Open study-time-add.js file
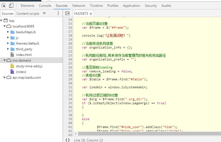The height and width of the screenshot is (142, 221). (29, 66)
